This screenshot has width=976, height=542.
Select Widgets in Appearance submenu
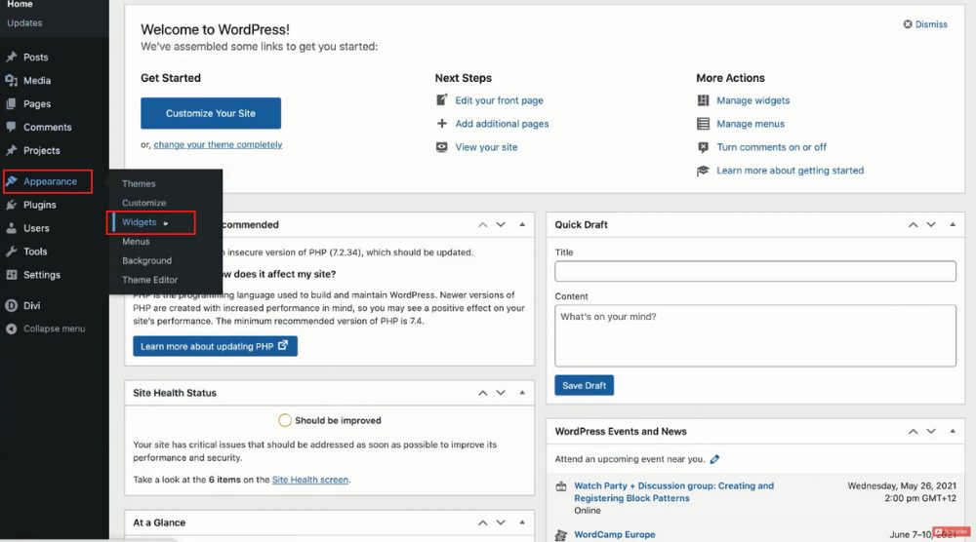tap(139, 222)
